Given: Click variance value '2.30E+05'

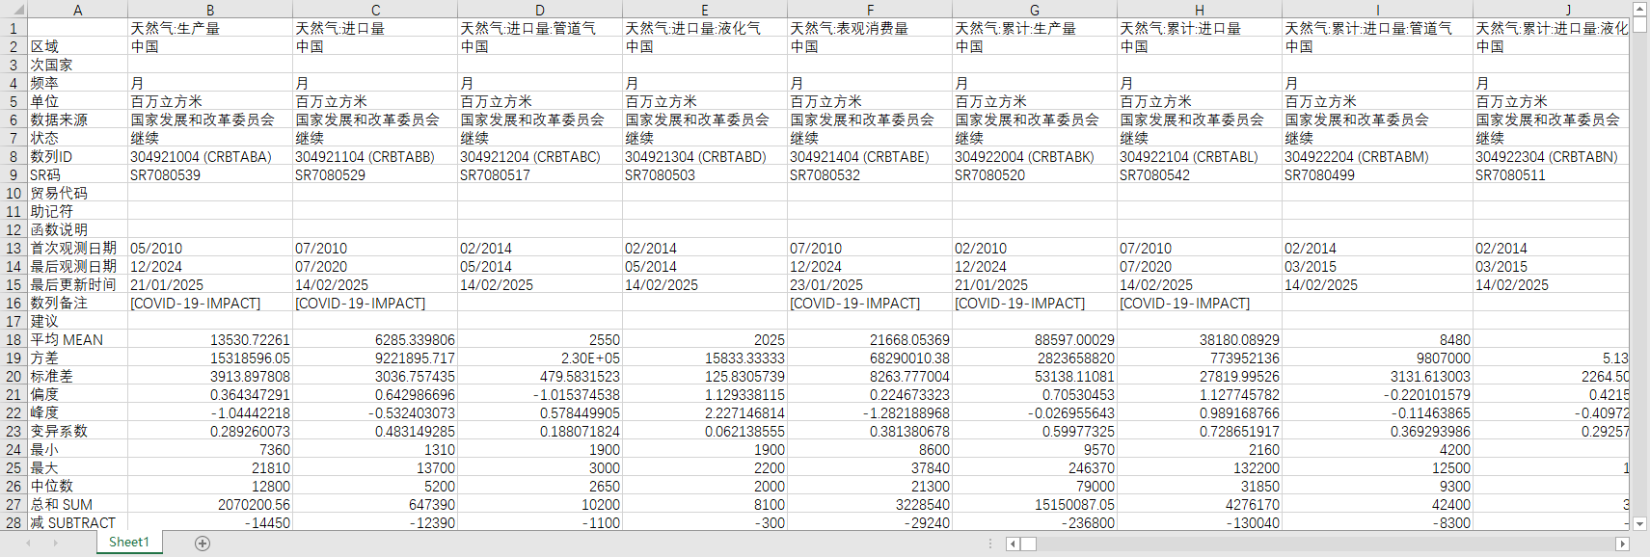Looking at the screenshot, I should click(540, 358).
